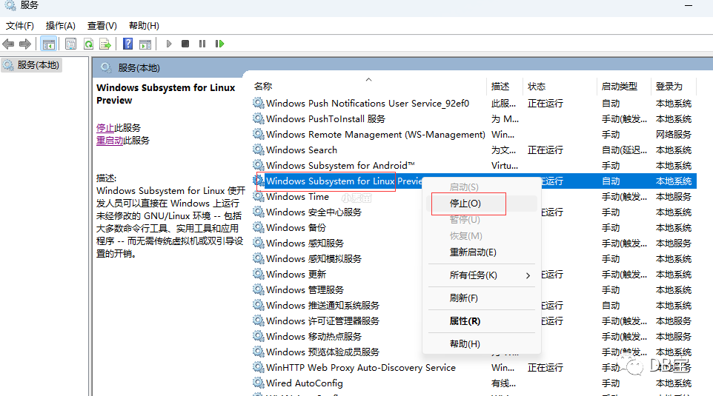
Task: Click the Stop Service square icon
Action: 185,44
